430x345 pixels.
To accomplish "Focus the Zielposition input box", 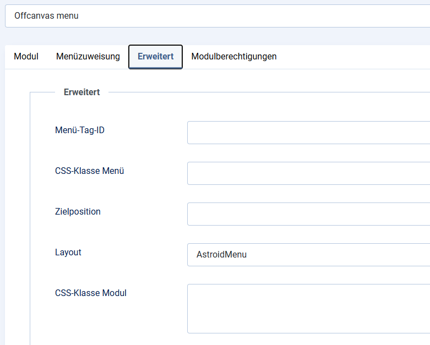I will point(308,214).
